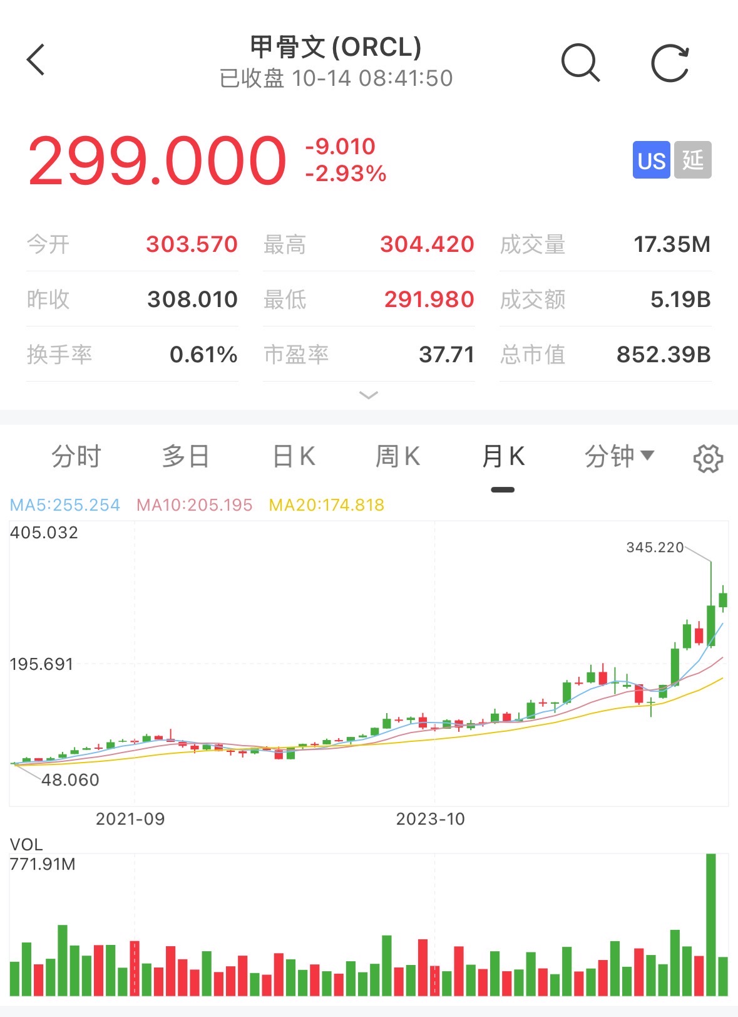The image size is (738, 1017).
Task: Tap the VOL indicator label
Action: click(26, 845)
